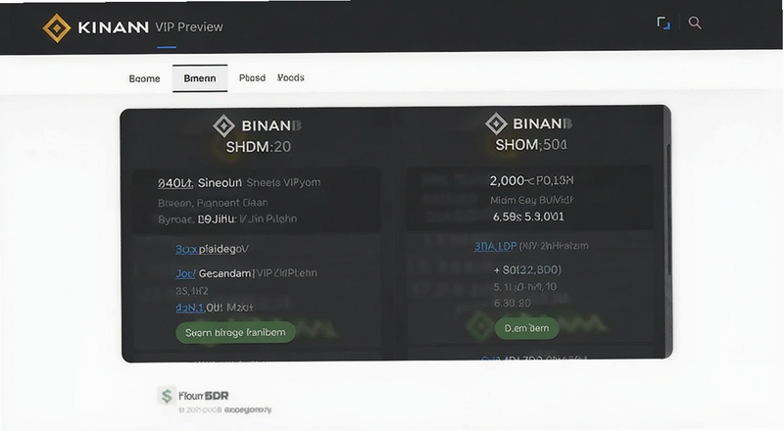Click the blue expand-window icon
Screen dimensions: 784x431
point(663,23)
